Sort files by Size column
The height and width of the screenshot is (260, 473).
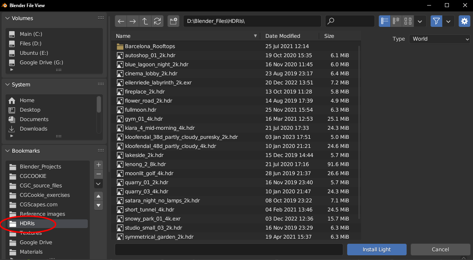coord(340,36)
